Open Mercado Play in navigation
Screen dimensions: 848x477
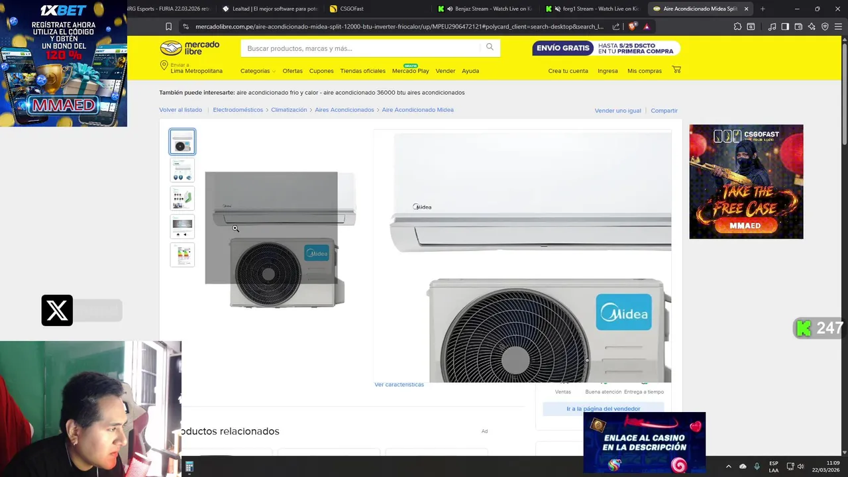click(410, 71)
